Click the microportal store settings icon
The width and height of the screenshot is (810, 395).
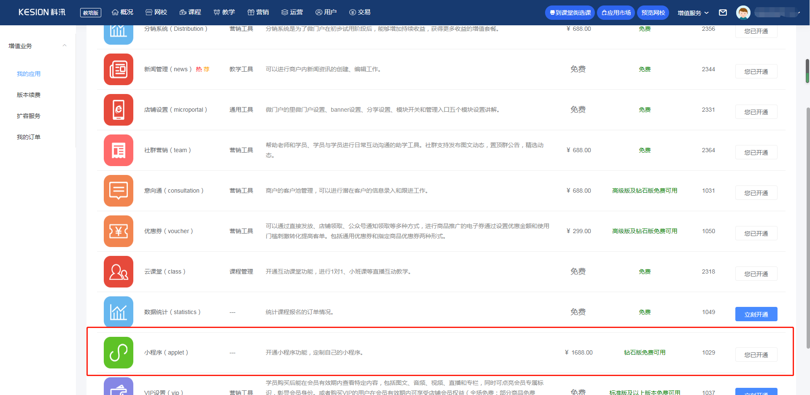[x=119, y=110]
